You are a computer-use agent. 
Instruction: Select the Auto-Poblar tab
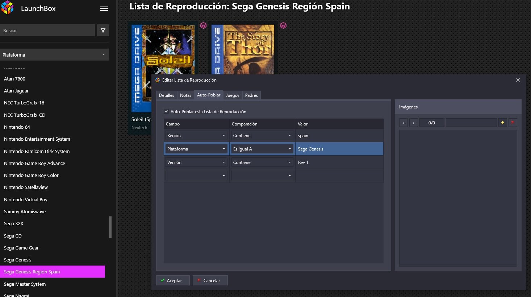pyautogui.click(x=209, y=95)
